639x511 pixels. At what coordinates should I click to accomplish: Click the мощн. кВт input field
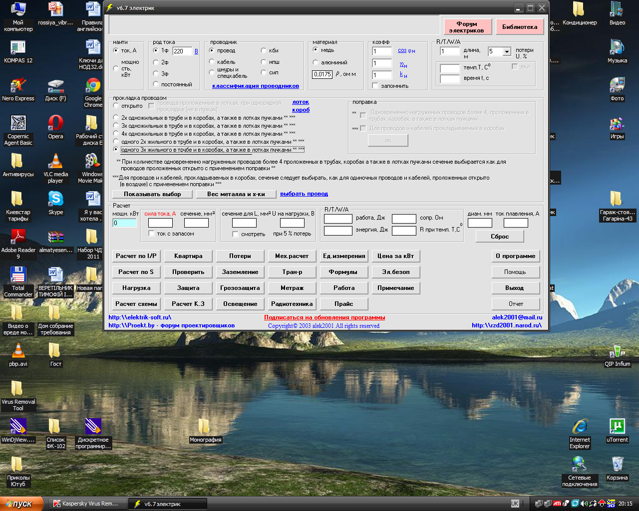pyautogui.click(x=124, y=223)
